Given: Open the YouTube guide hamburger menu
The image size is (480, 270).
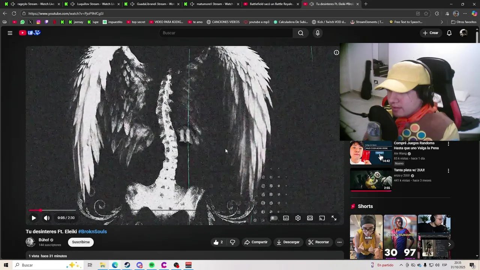Looking at the screenshot, I should 10,33.
